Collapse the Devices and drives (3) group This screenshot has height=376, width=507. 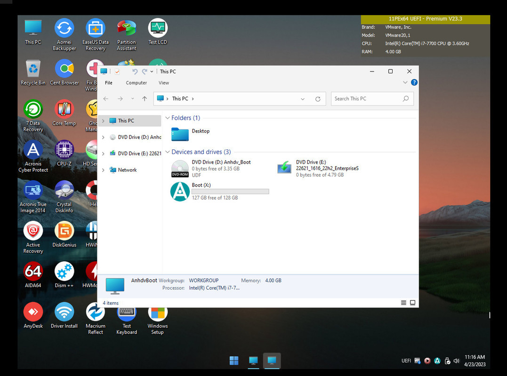coord(168,152)
